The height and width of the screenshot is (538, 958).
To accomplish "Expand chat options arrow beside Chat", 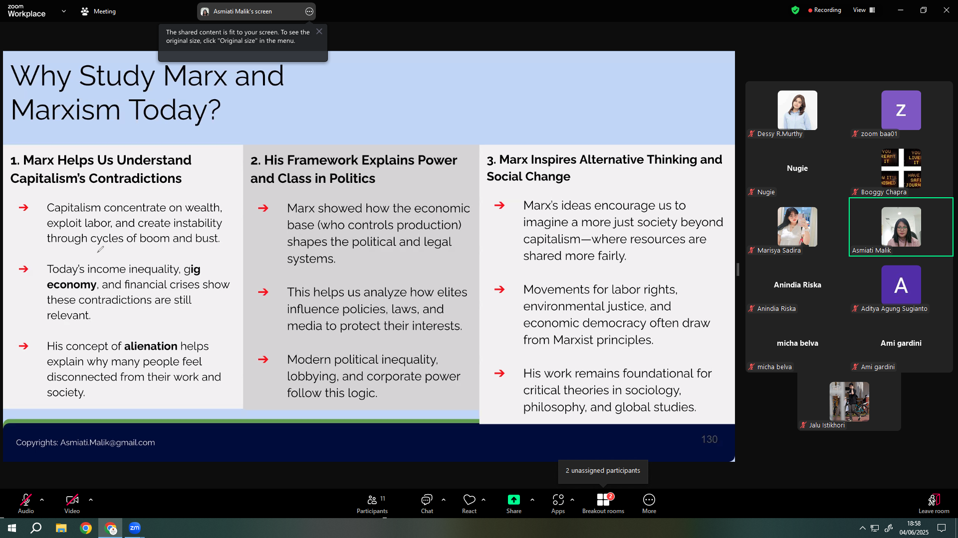I will pos(444,499).
